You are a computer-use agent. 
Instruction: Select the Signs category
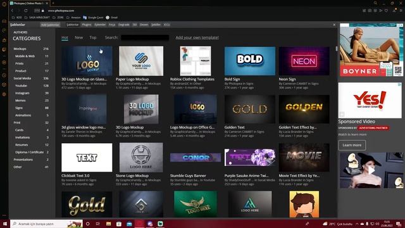32,108
